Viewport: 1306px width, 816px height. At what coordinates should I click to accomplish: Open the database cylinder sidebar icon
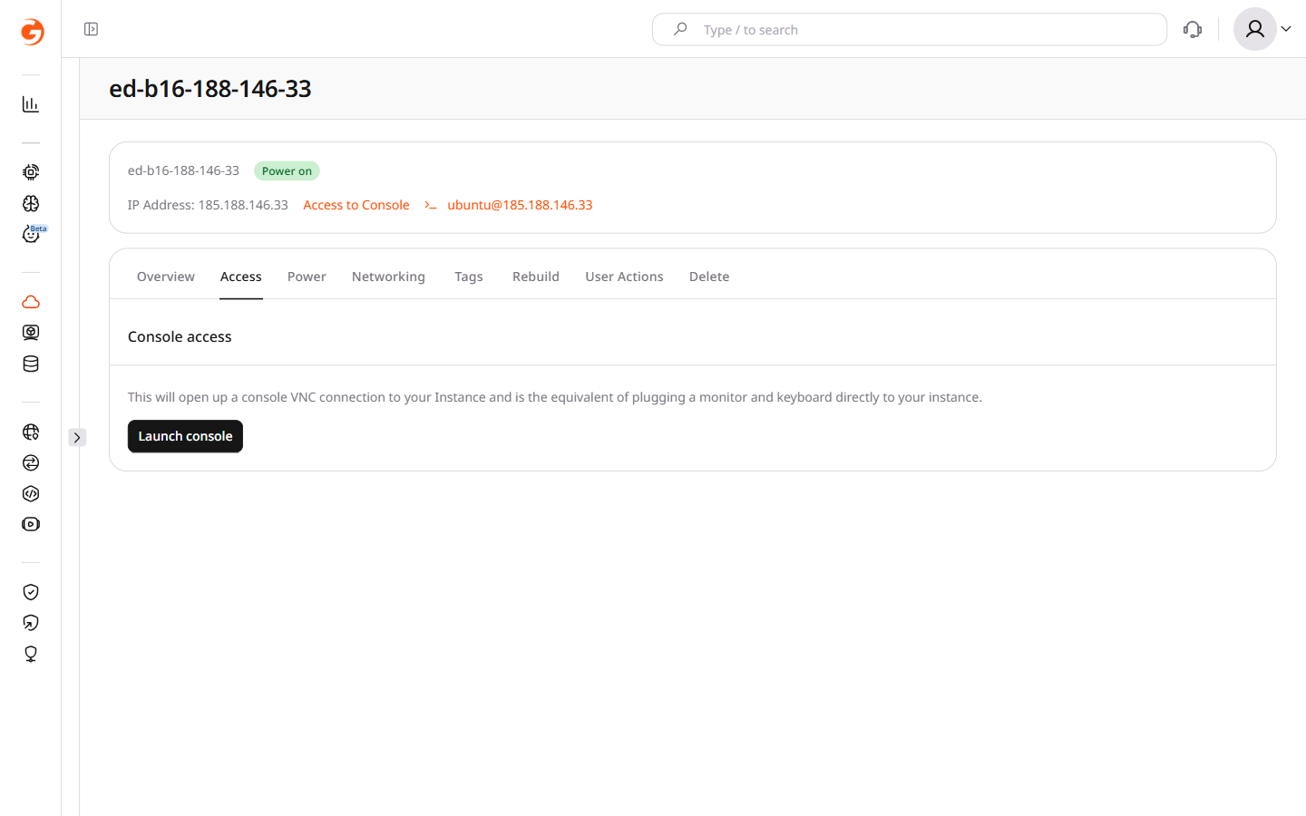point(31,364)
